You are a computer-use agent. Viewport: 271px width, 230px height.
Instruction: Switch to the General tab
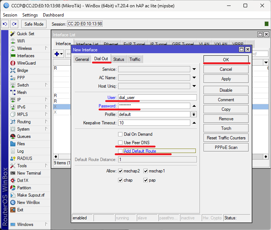pyautogui.click(x=82, y=59)
